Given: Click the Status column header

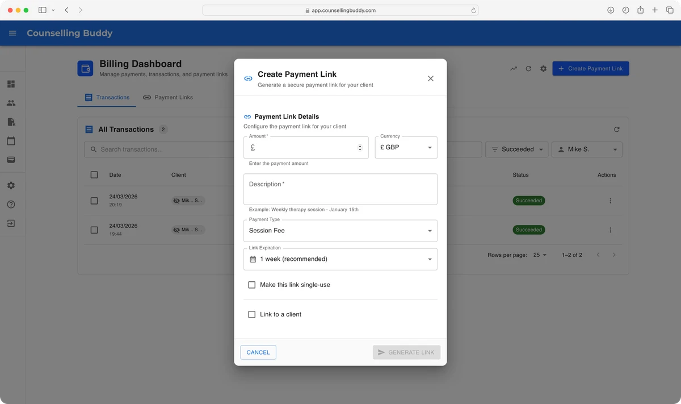Looking at the screenshot, I should 520,175.
